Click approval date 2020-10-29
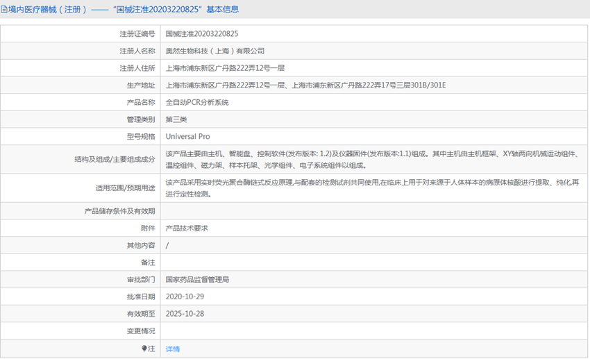This screenshot has height=359, width=590. (185, 297)
